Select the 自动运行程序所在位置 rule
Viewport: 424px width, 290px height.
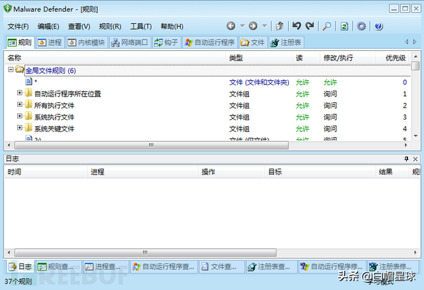[207, 94]
